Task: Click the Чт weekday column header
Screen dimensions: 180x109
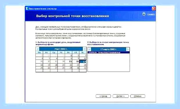Action: click(61, 52)
